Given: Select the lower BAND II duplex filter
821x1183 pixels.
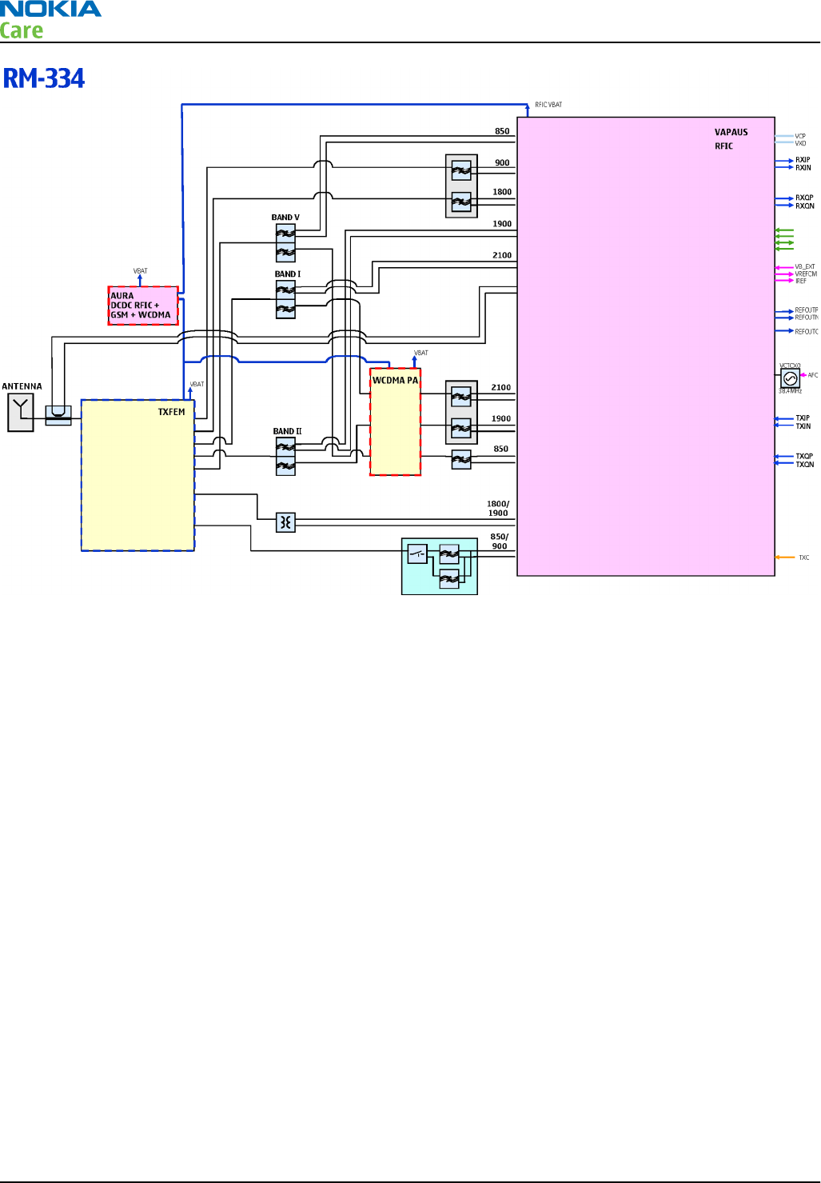Looking at the screenshot, I should (x=285, y=466).
